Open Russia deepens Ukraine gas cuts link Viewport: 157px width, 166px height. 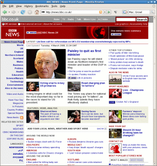point(86,142)
